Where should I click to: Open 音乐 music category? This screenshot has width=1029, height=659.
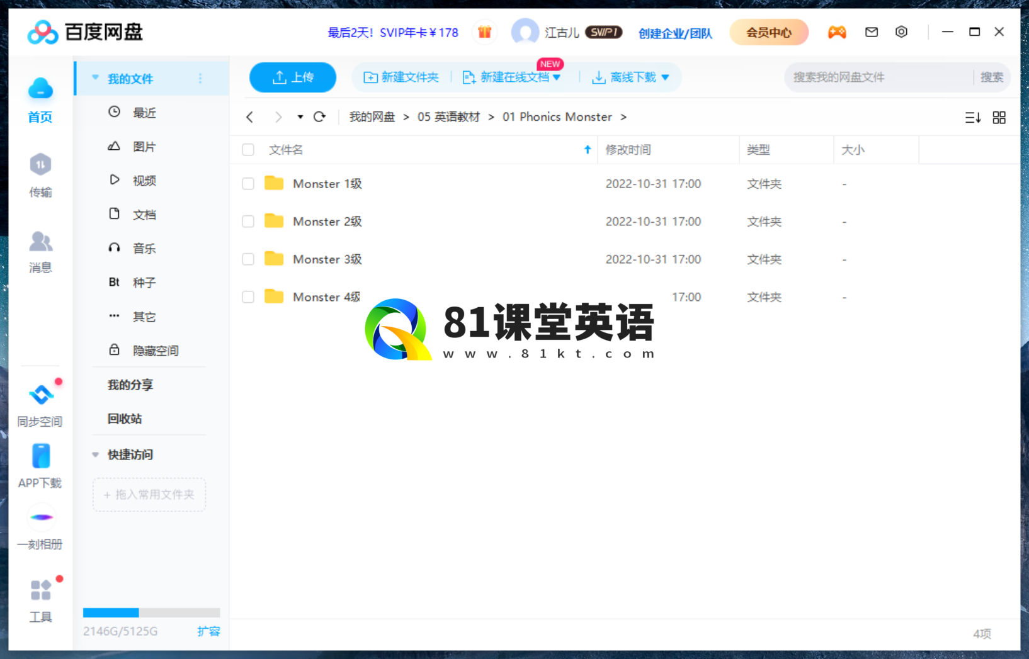(x=144, y=249)
